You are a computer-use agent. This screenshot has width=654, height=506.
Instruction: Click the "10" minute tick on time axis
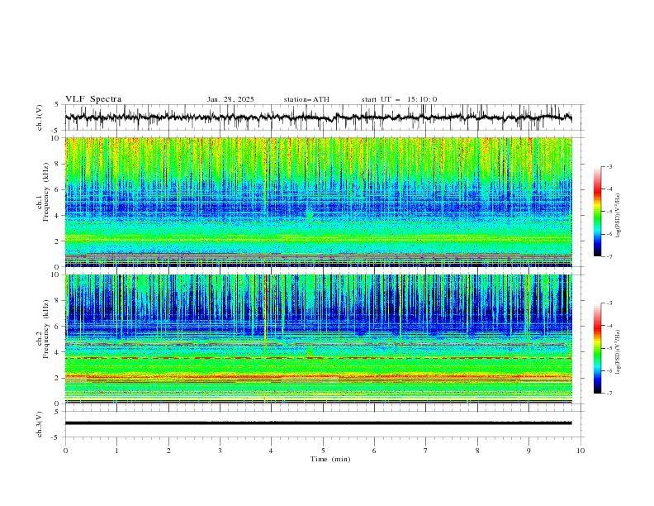coord(581,451)
